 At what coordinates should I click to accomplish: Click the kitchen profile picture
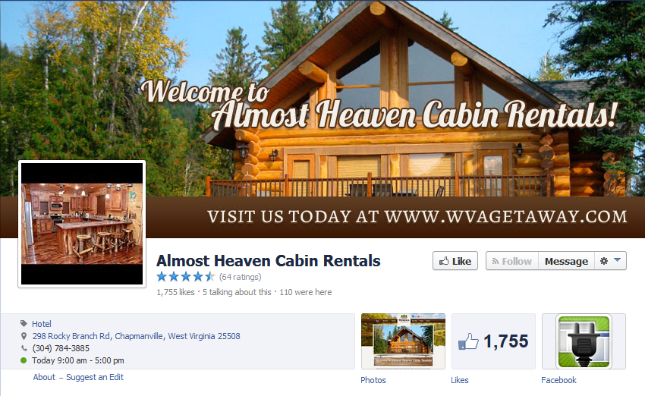82,224
